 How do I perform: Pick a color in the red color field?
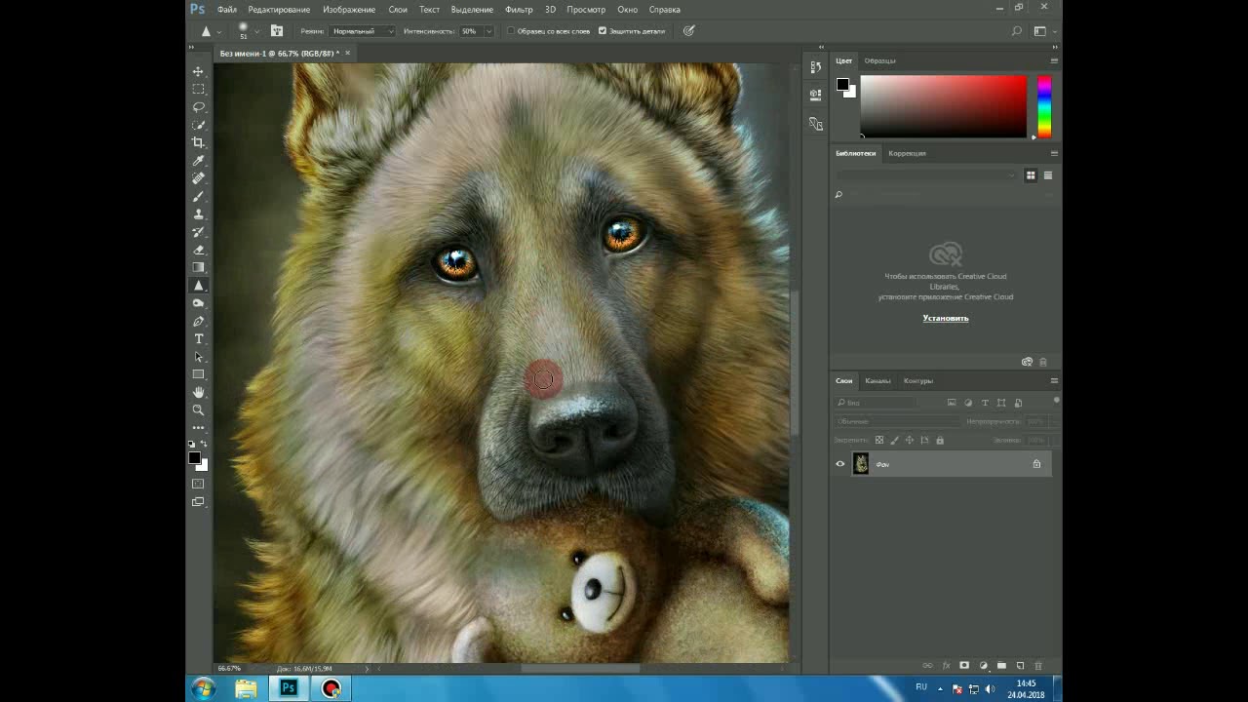click(x=944, y=106)
